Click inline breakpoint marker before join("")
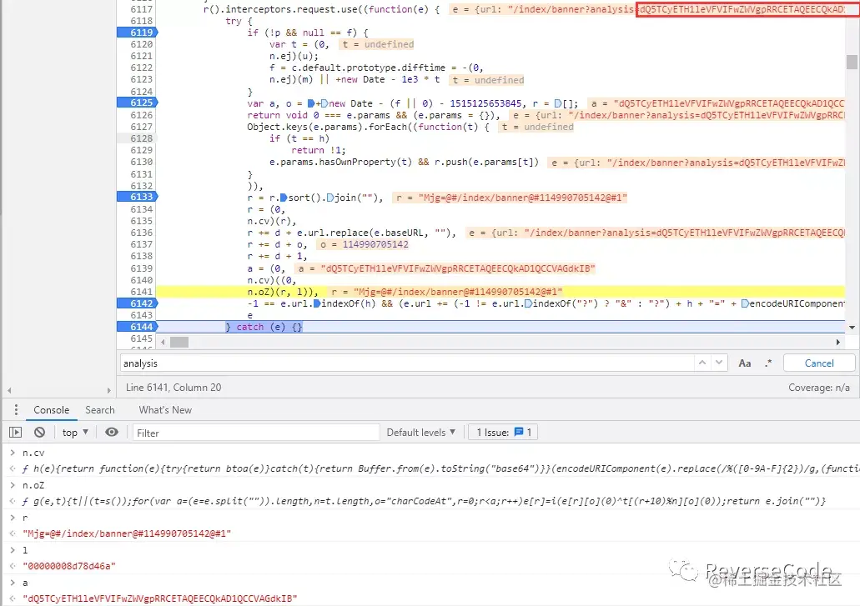 click(x=329, y=198)
